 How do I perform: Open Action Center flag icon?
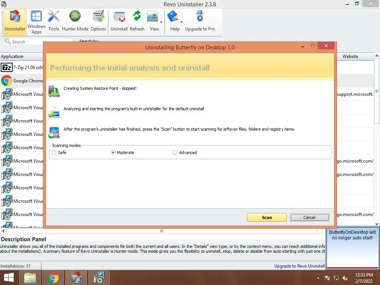327,278
